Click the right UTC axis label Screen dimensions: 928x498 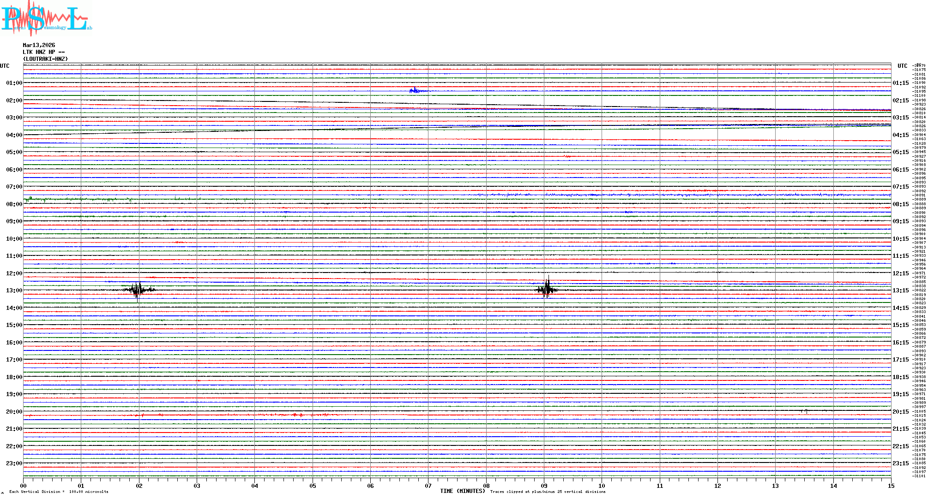[x=902, y=66]
